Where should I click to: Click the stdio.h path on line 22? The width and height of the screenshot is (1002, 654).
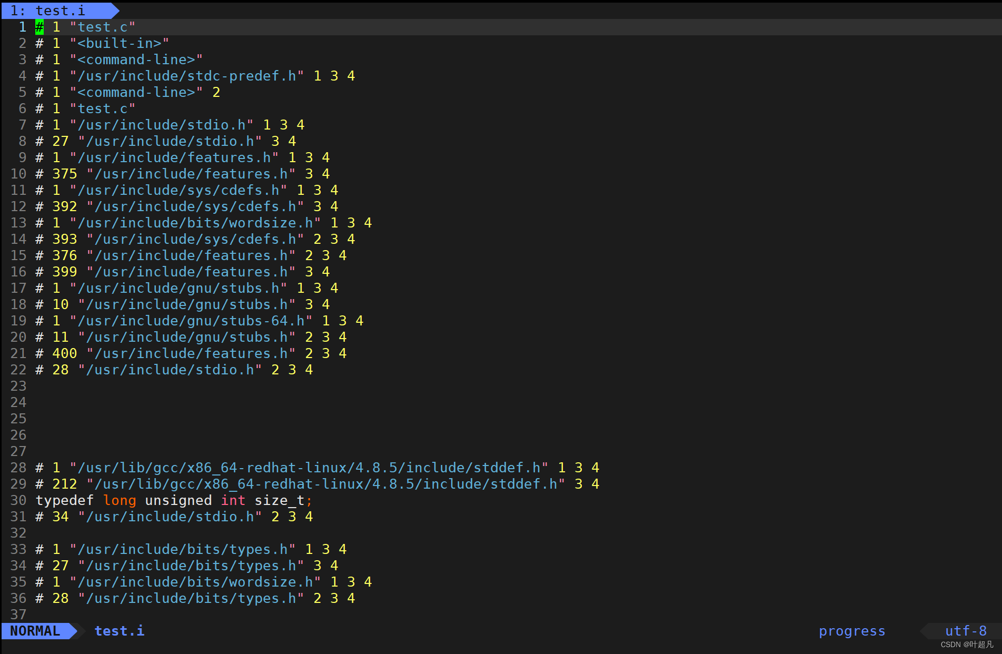[170, 370]
